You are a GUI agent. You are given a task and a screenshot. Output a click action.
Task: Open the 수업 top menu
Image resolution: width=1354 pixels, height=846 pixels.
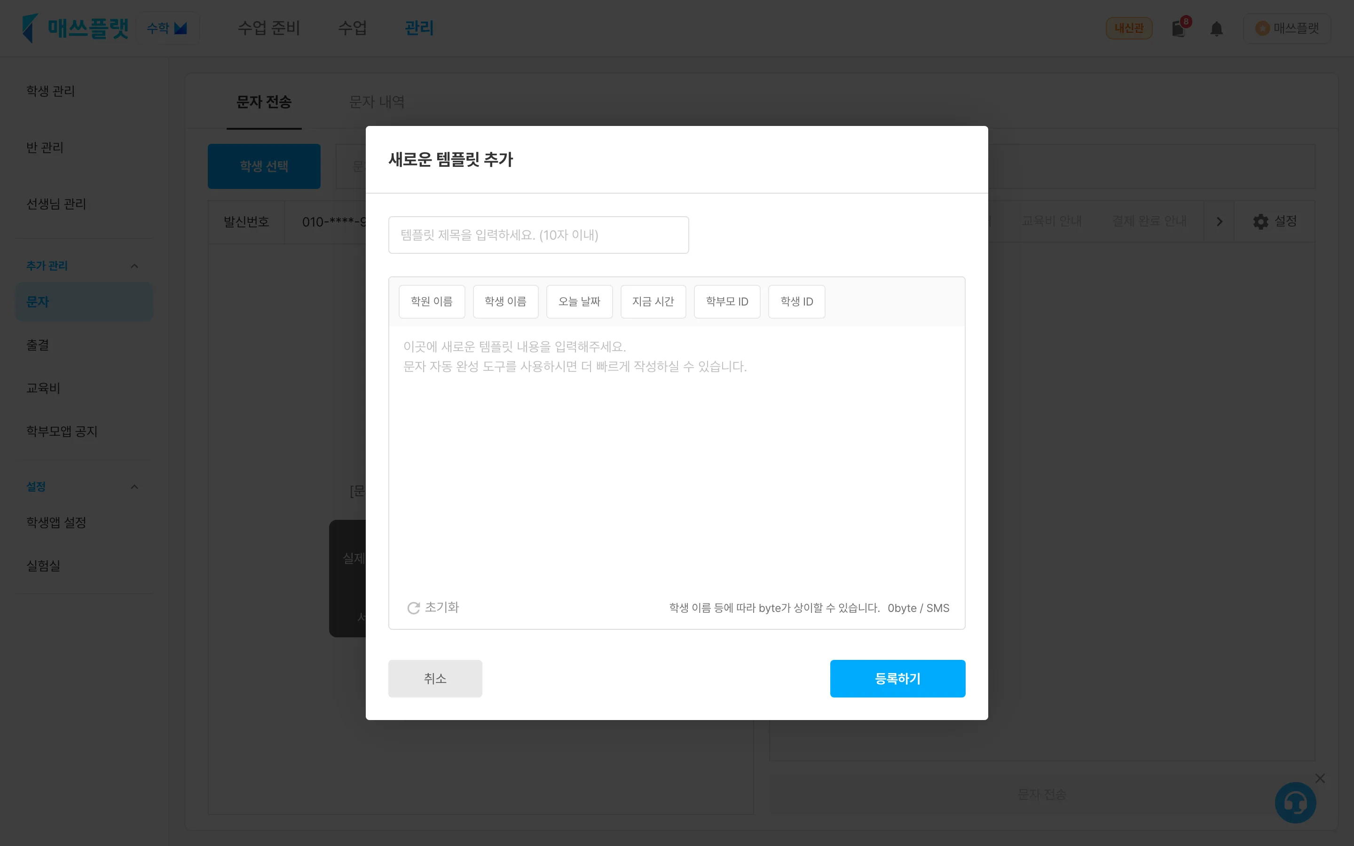click(x=353, y=28)
